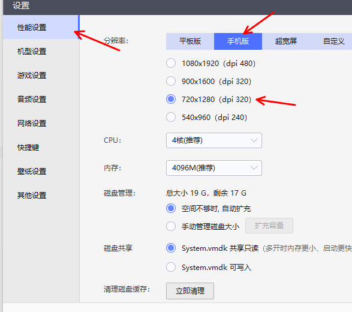Switch to 超宽屏 resolution tab
Screen dimensions: 352x312
[286, 41]
